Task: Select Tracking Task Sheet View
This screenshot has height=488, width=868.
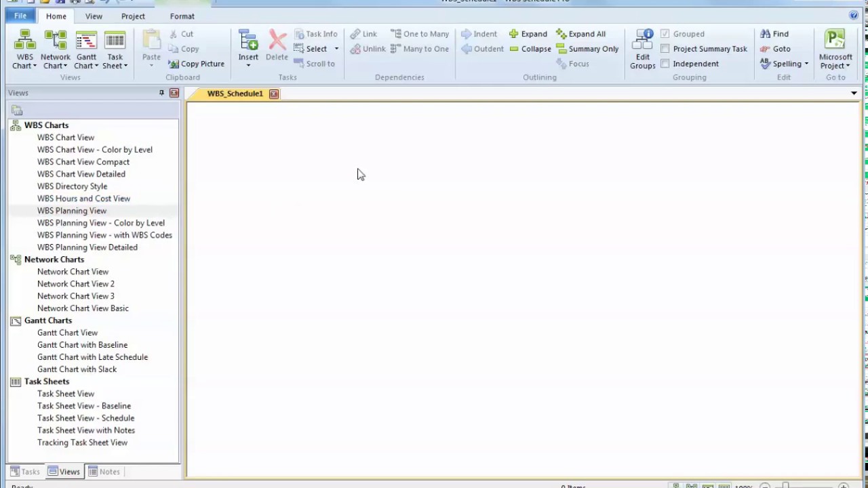Action: [x=82, y=443]
